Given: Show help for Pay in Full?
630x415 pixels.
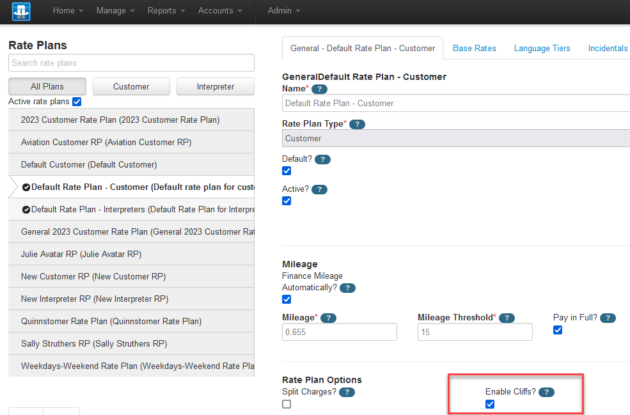Looking at the screenshot, I should [608, 318].
